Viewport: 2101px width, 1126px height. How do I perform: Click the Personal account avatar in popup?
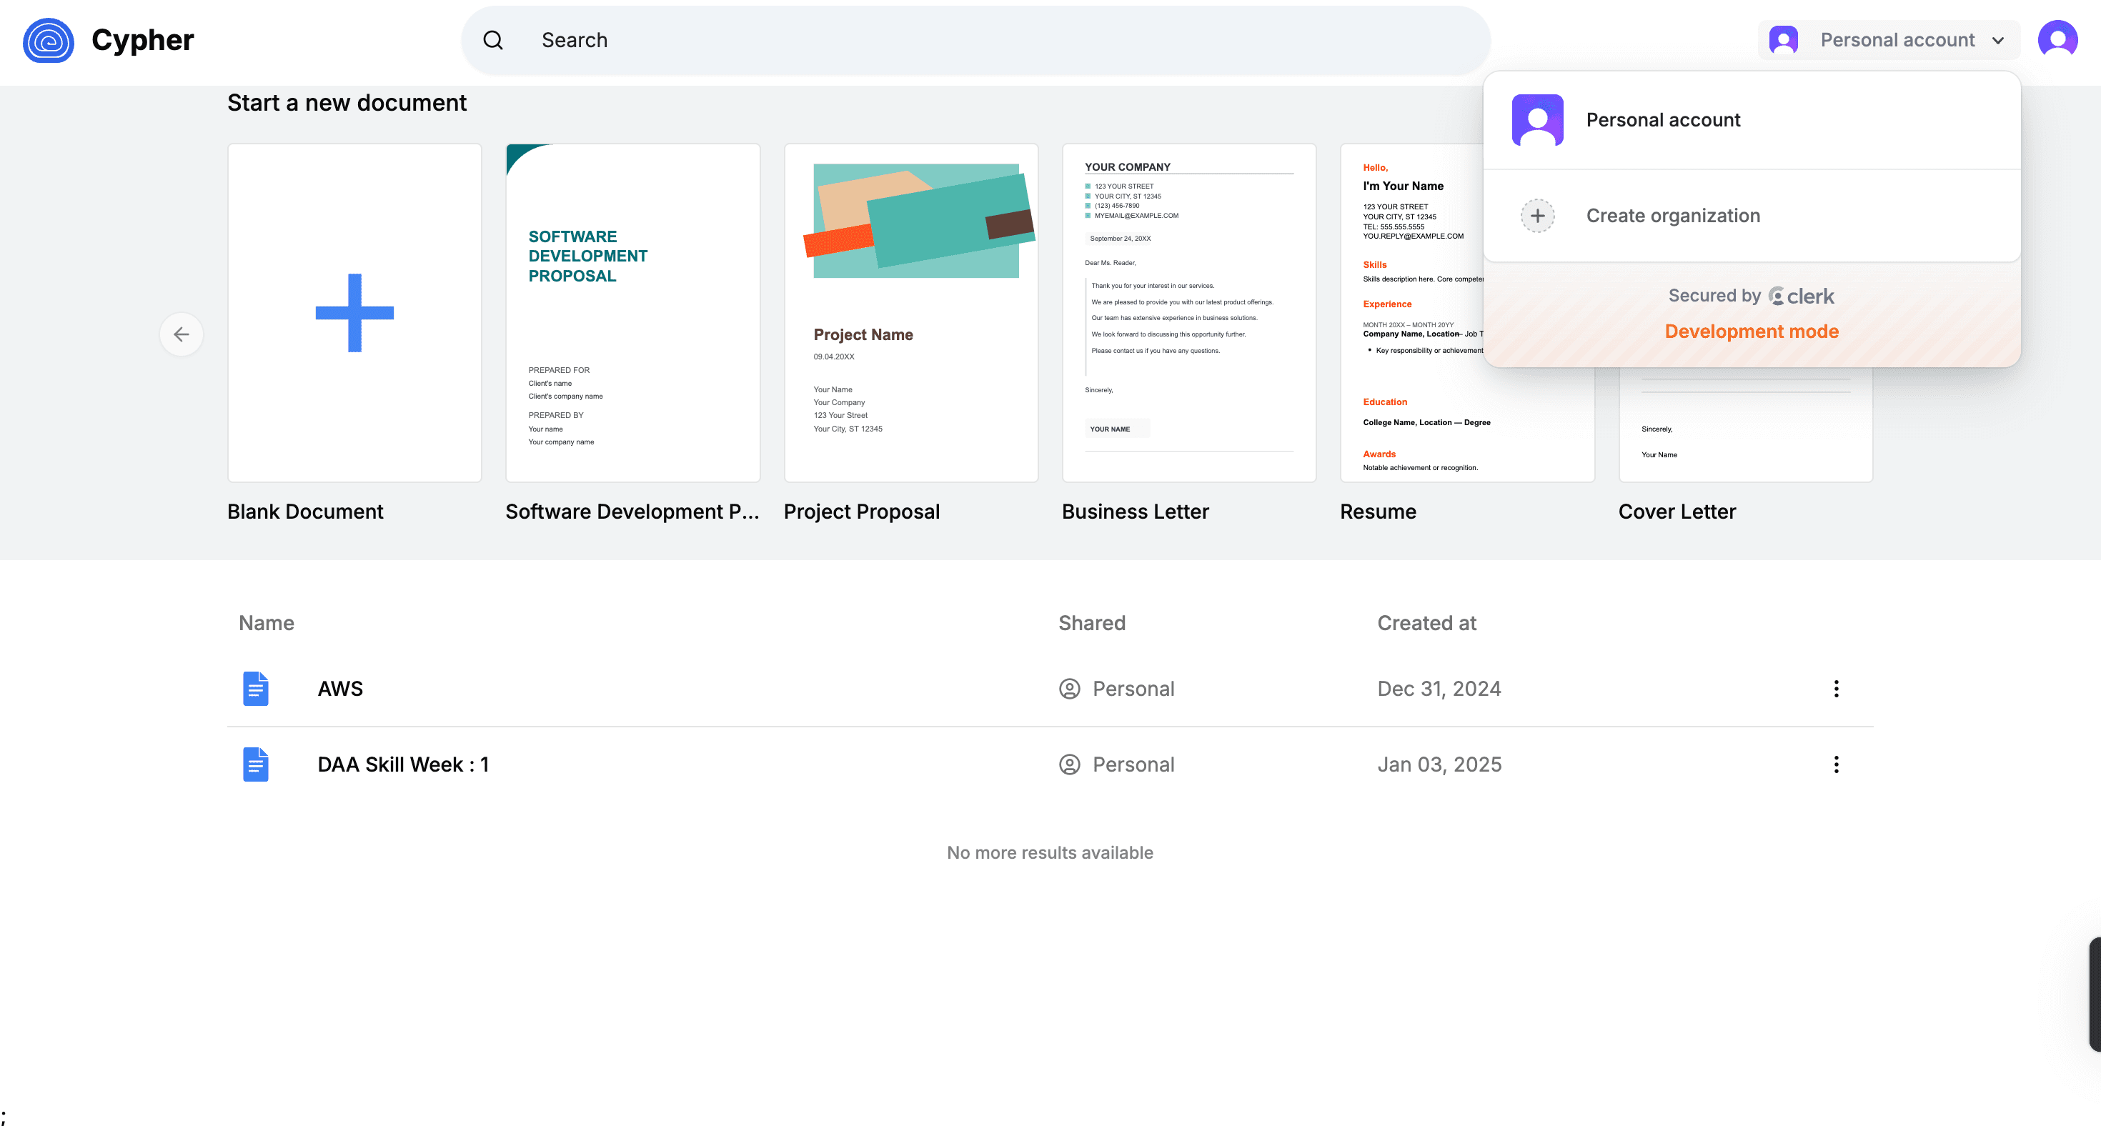tap(1537, 120)
